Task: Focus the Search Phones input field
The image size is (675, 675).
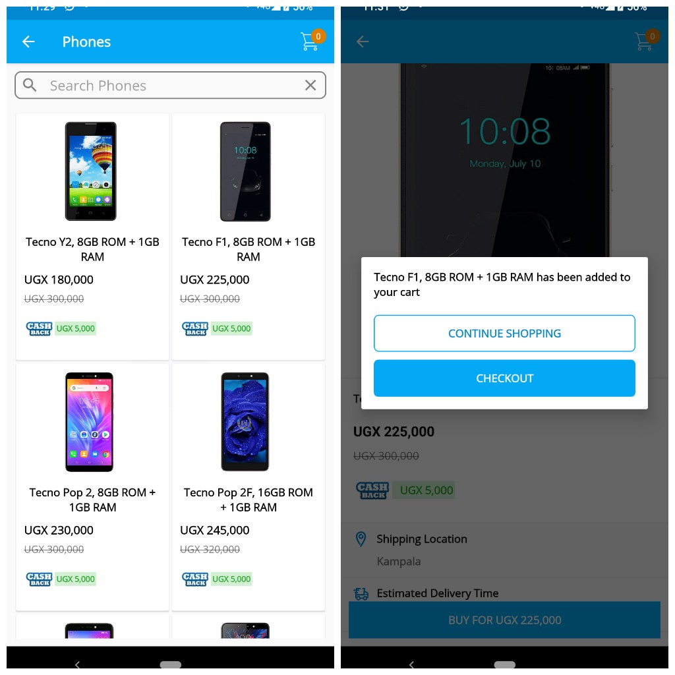Action: coord(171,85)
